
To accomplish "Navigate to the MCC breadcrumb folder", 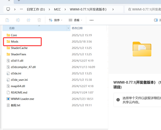I will click(57, 9).
